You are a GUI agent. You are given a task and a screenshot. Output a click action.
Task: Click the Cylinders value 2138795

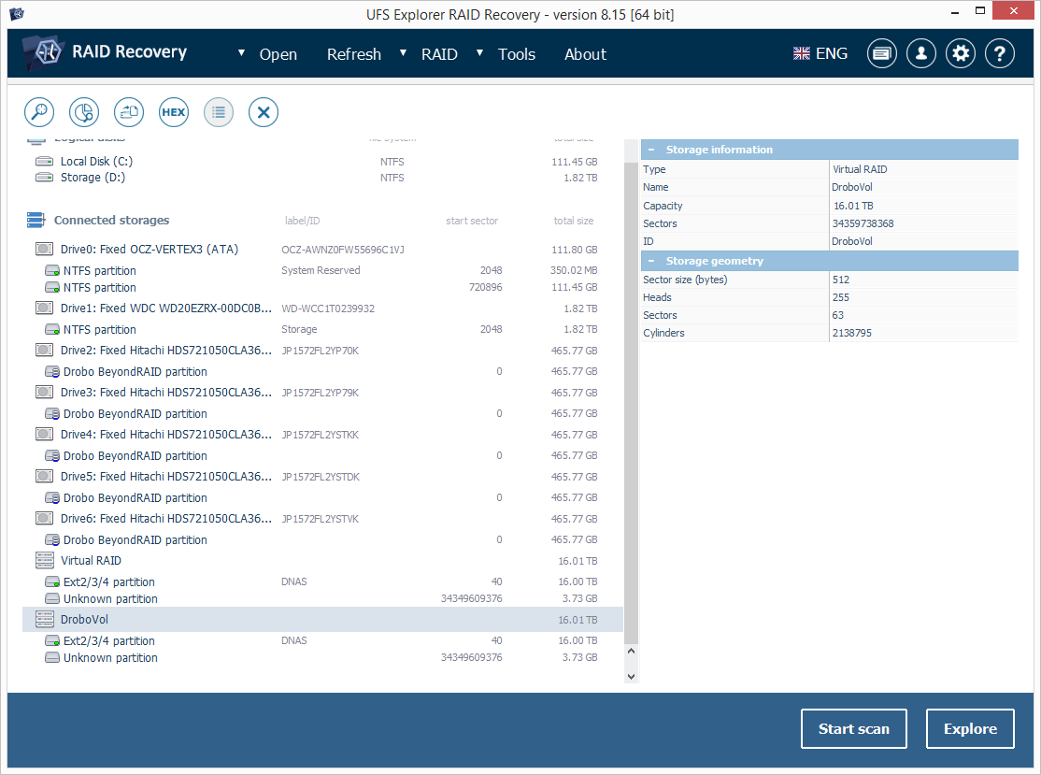click(x=852, y=333)
